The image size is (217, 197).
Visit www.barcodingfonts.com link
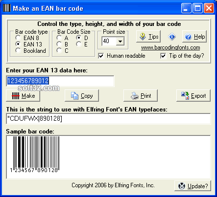click(170, 47)
